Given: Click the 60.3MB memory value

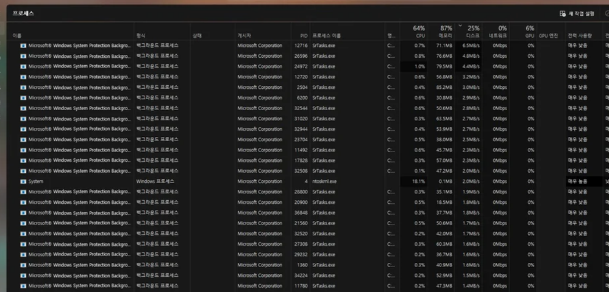Looking at the screenshot, I should pos(444,245).
